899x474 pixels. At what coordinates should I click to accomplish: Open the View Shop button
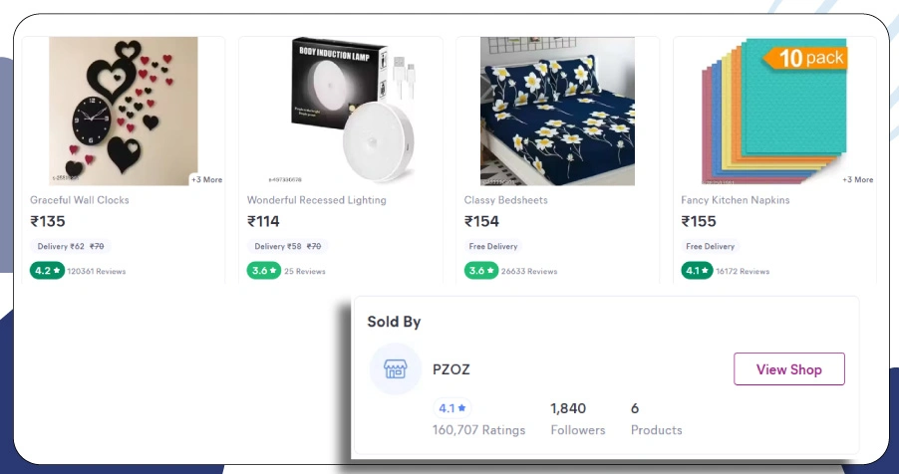[x=788, y=369]
